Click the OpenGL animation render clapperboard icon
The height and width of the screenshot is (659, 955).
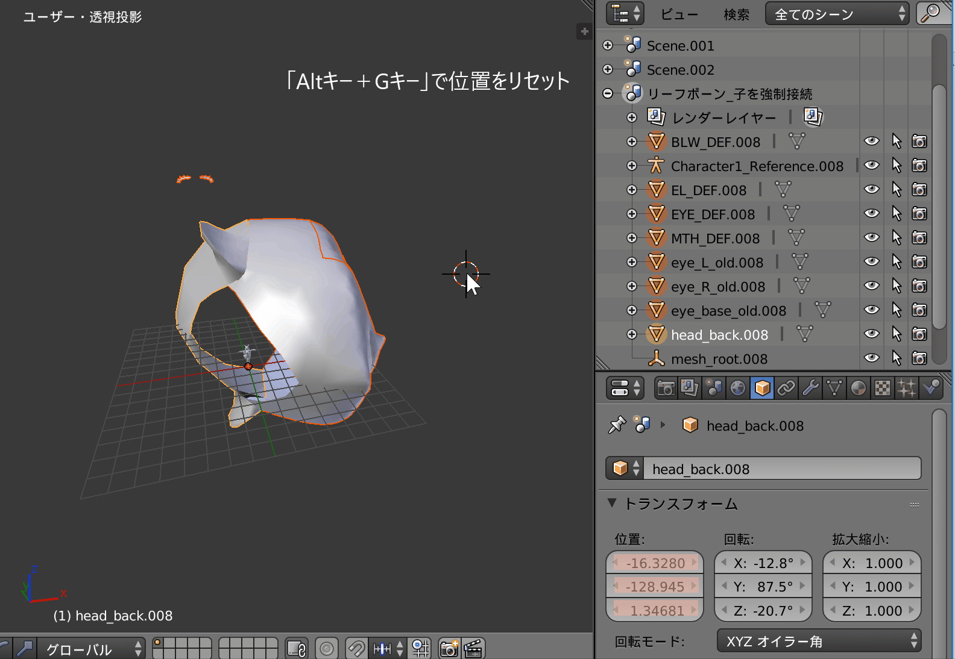pos(473,649)
